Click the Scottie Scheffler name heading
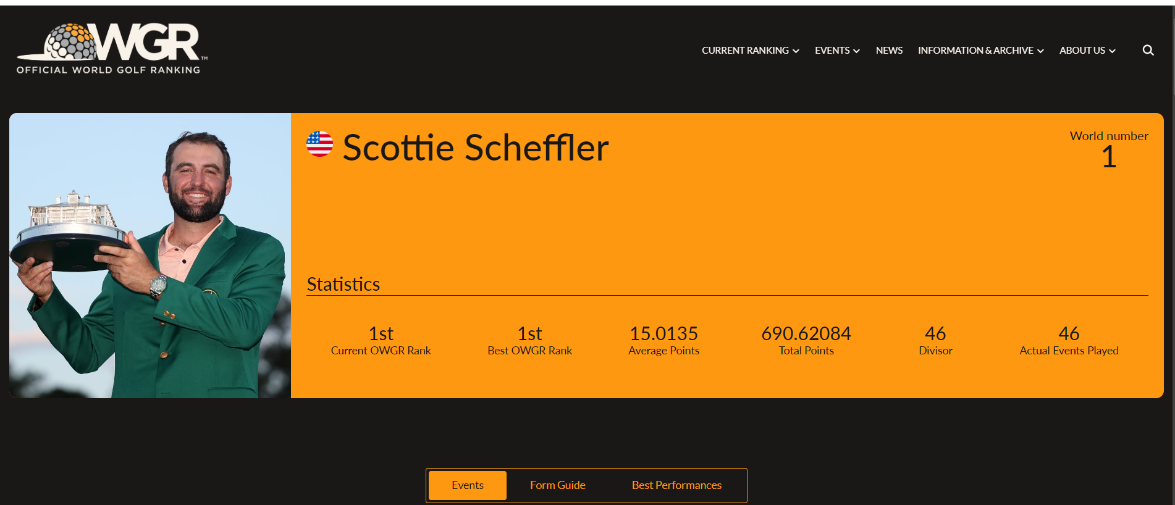This screenshot has height=505, width=1175. 476,148
